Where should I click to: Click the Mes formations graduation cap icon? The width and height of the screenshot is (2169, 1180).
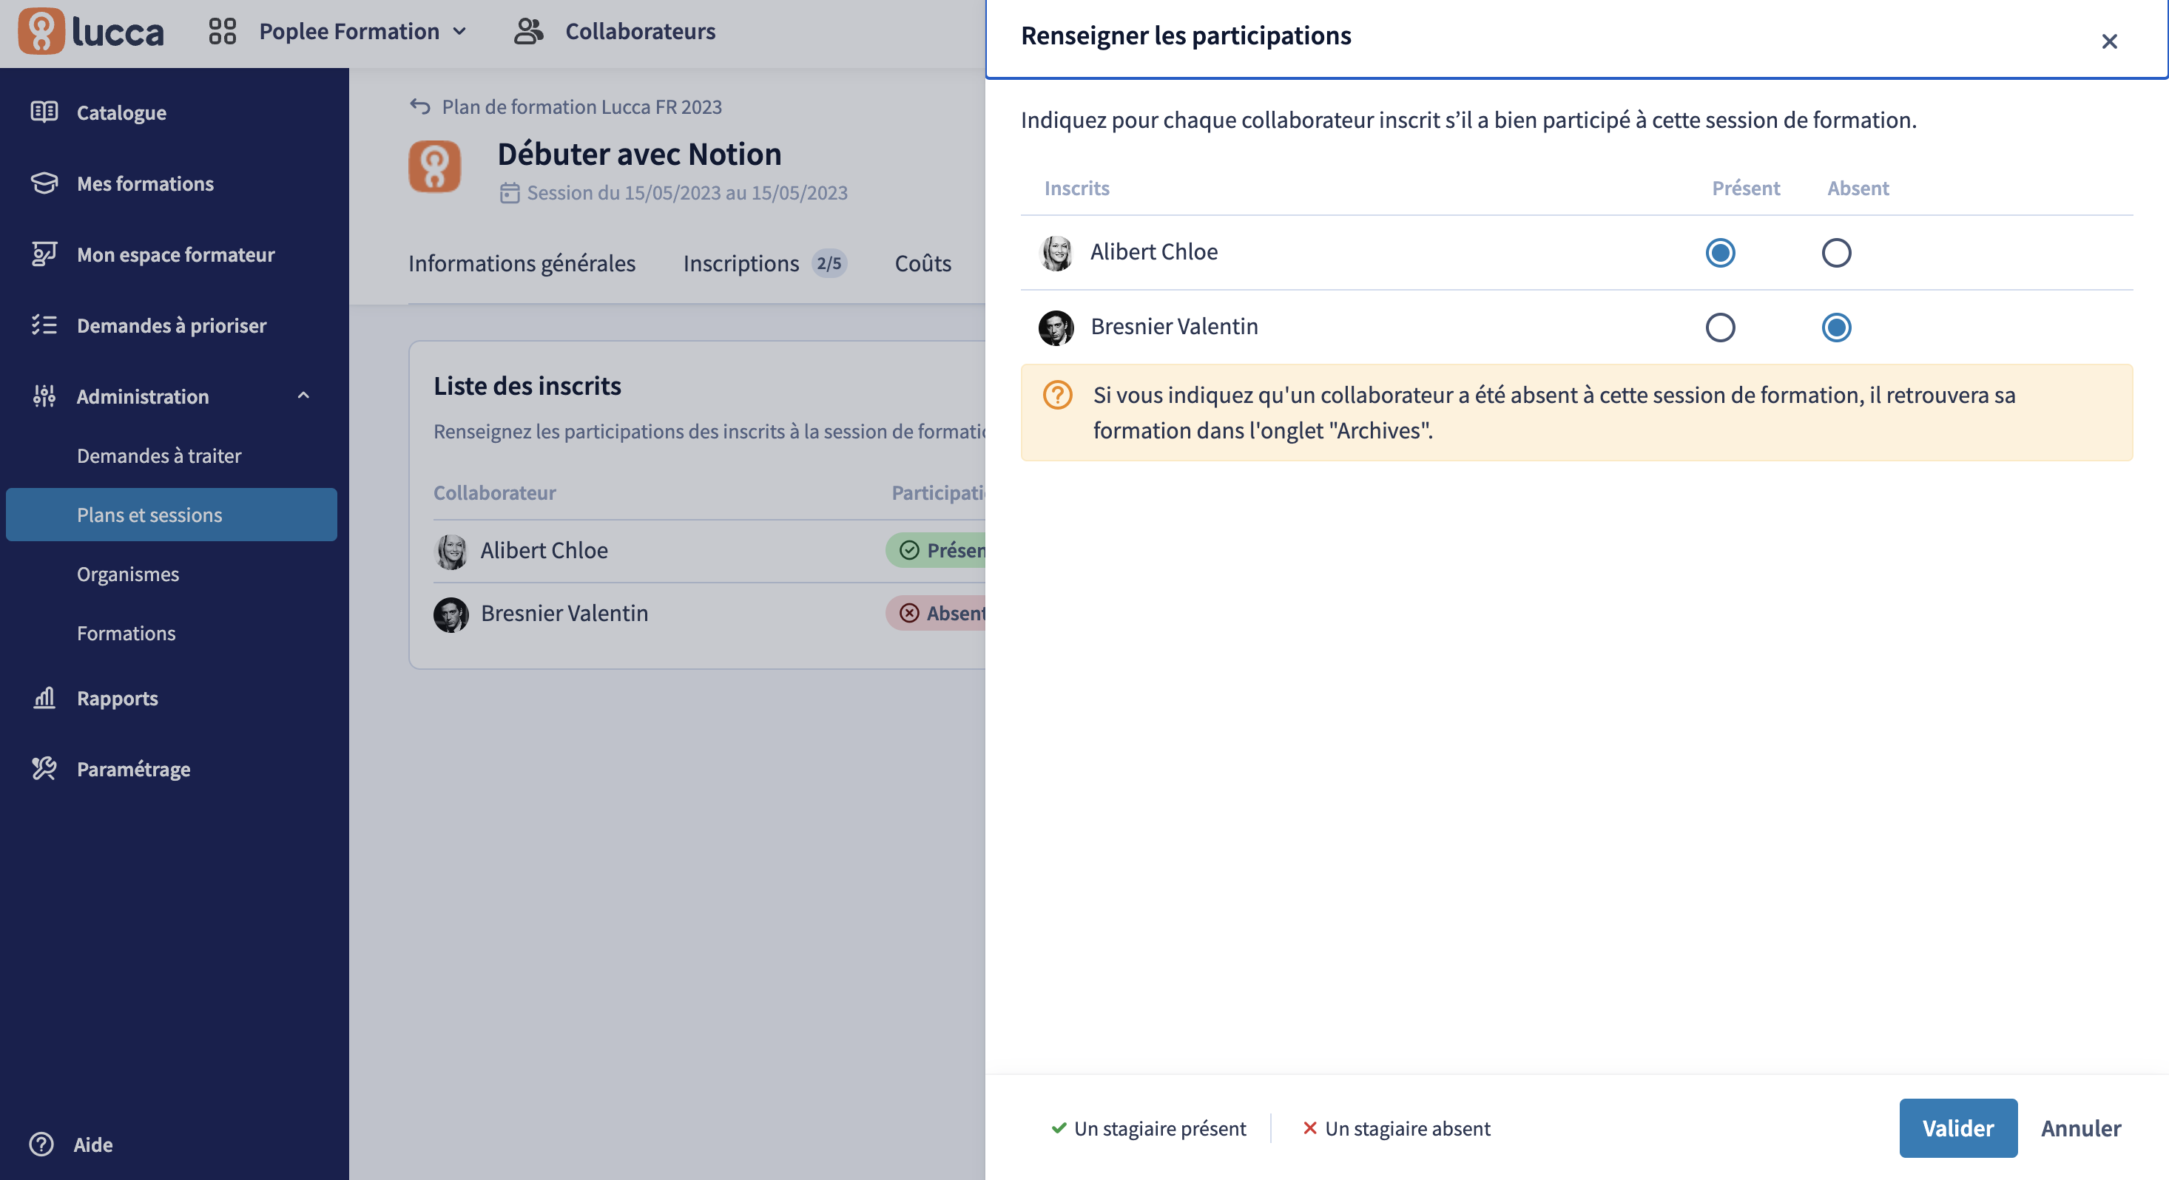click(44, 183)
